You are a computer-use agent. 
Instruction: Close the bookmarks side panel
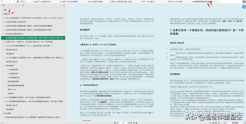point(64,5)
